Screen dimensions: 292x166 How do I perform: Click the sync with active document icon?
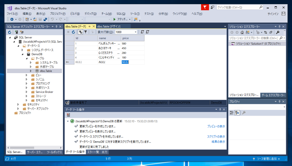265,32
